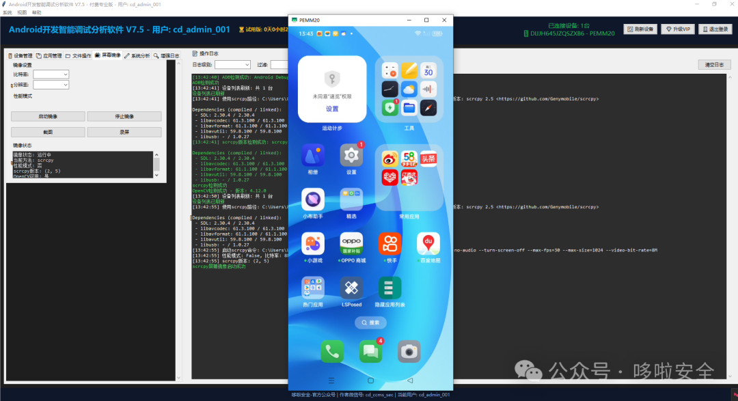This screenshot has width=738, height=401.
Task: Launch the LSPosed app
Action: click(351, 288)
